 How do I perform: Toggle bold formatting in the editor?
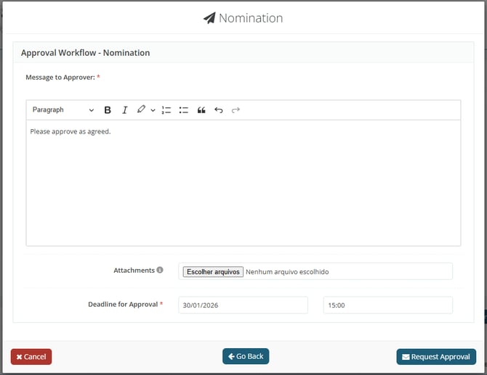(x=108, y=110)
